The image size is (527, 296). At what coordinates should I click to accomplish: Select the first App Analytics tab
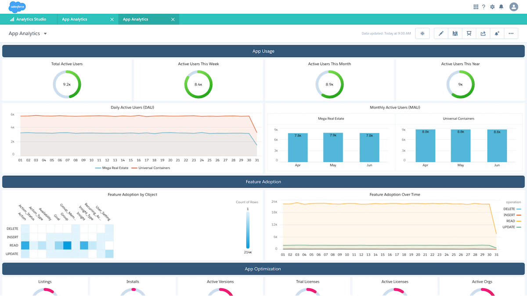[75, 19]
